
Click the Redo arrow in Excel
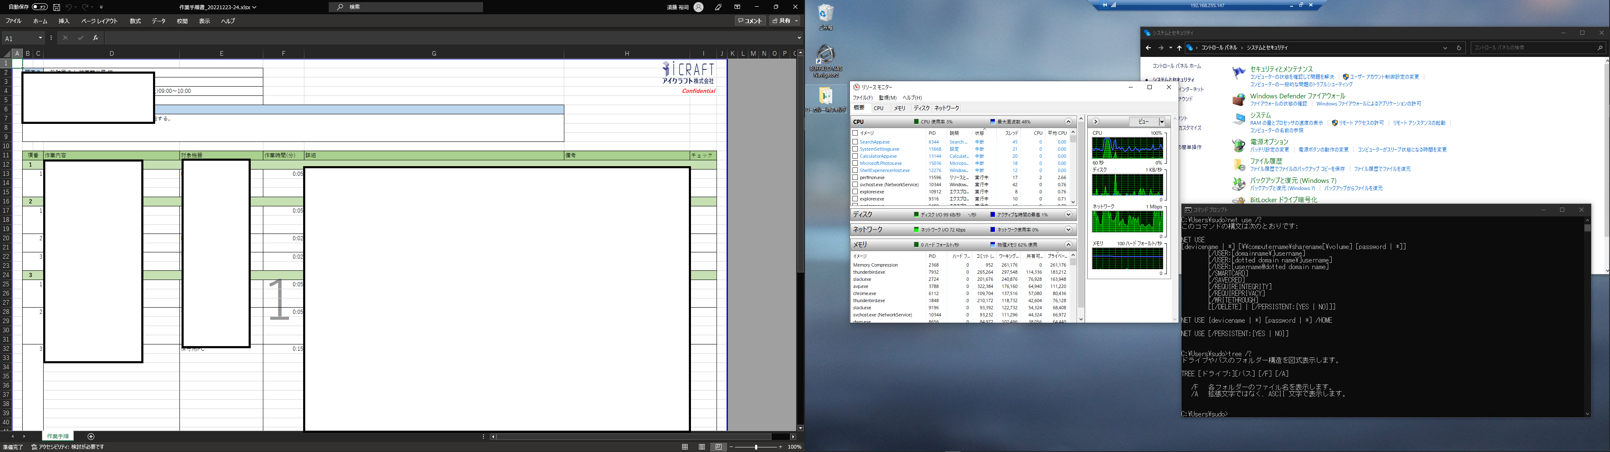click(x=85, y=7)
